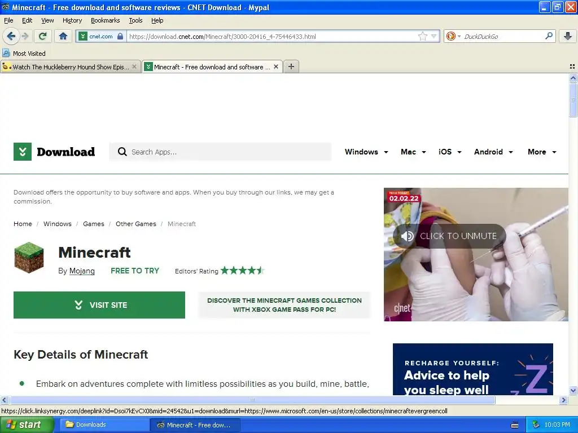Open the Xbox Game Pass collection banner

(x=284, y=305)
